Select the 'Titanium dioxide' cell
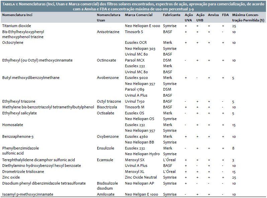Screen dimensions: 267x198 [x=16, y=26]
